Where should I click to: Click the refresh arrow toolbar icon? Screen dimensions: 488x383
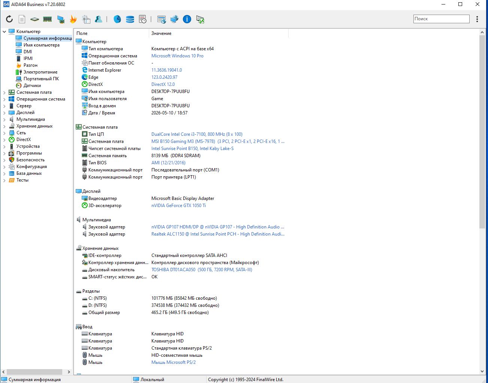9,19
